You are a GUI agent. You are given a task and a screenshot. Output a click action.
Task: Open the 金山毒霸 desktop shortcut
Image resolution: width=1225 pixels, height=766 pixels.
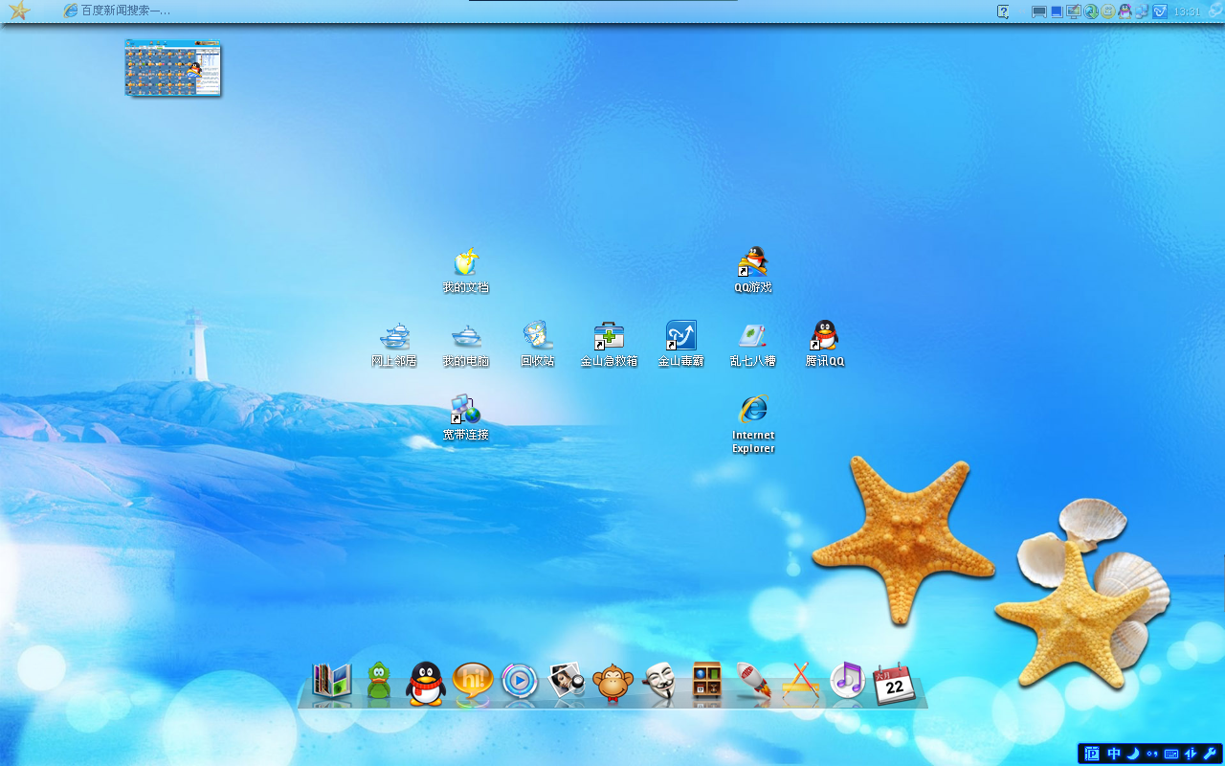[x=681, y=345]
